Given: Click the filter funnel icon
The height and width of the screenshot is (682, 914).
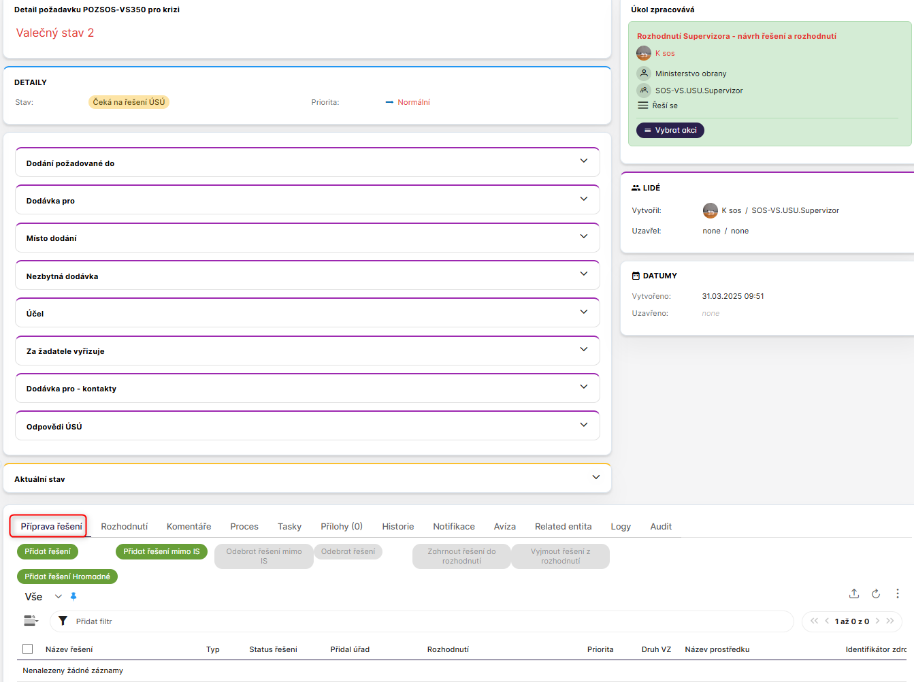Looking at the screenshot, I should point(63,621).
